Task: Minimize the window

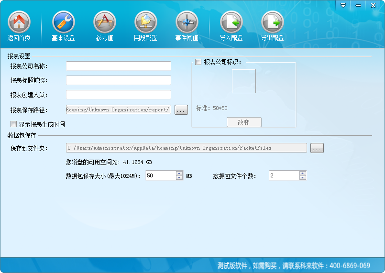Action: click(358, 5)
